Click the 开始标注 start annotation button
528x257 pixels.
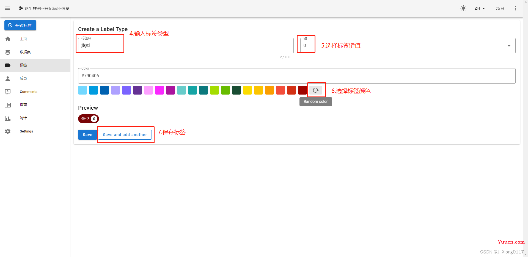(20, 25)
